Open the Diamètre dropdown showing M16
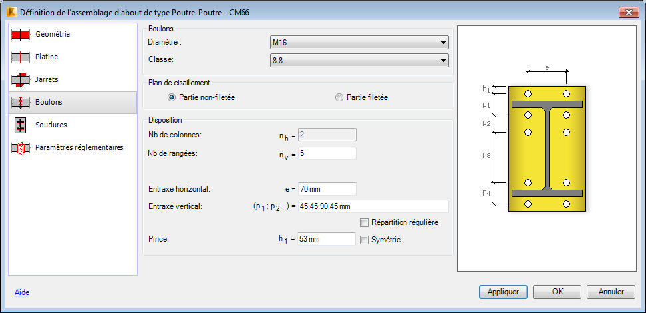 pyautogui.click(x=359, y=42)
